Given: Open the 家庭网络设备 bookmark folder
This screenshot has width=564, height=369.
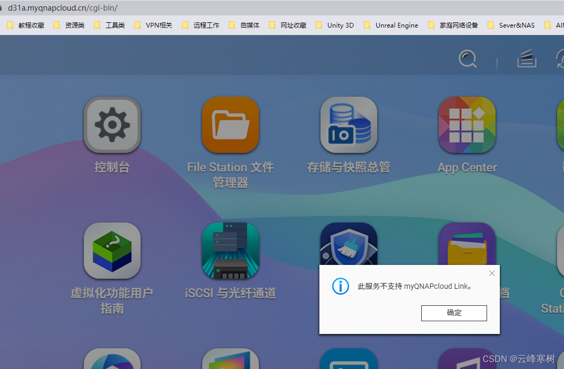Looking at the screenshot, I should point(453,25).
